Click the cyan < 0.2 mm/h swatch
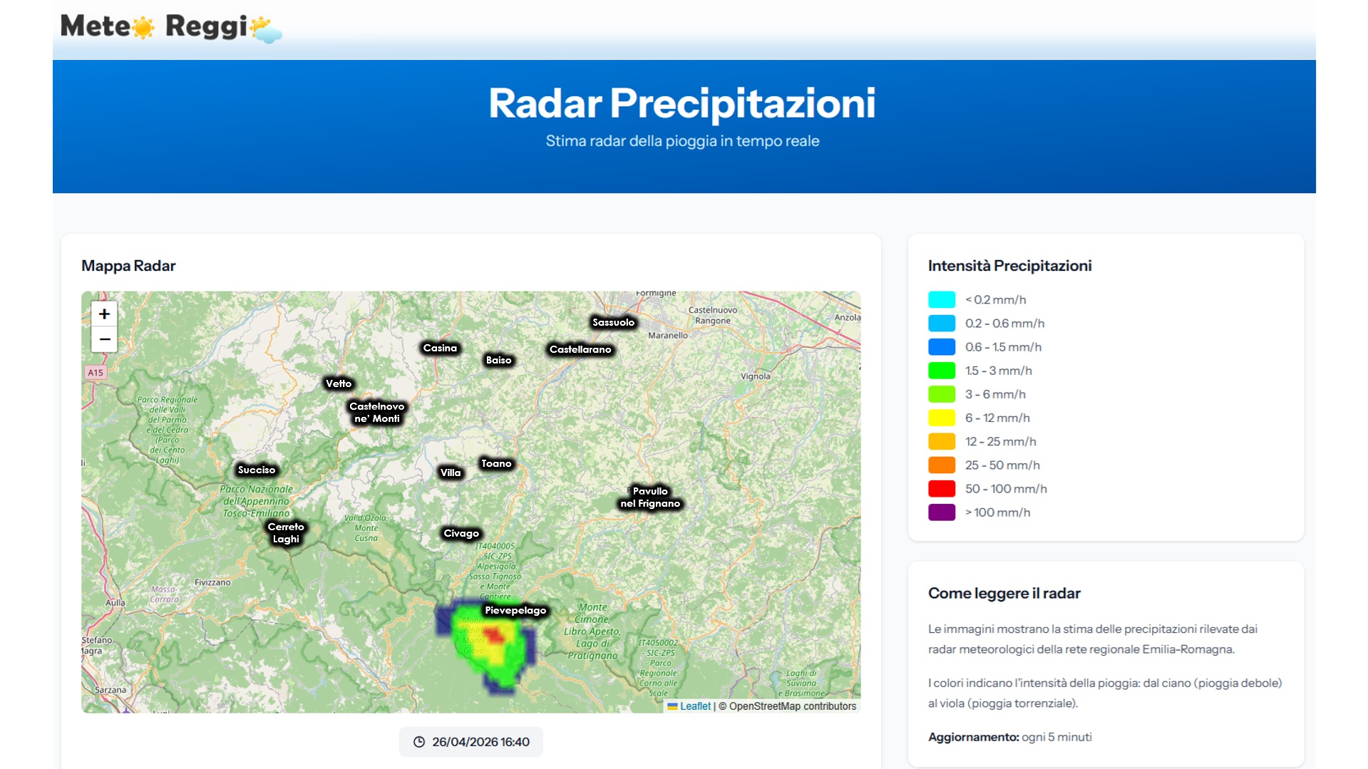Viewport: 1368px width, 769px height. [x=941, y=300]
